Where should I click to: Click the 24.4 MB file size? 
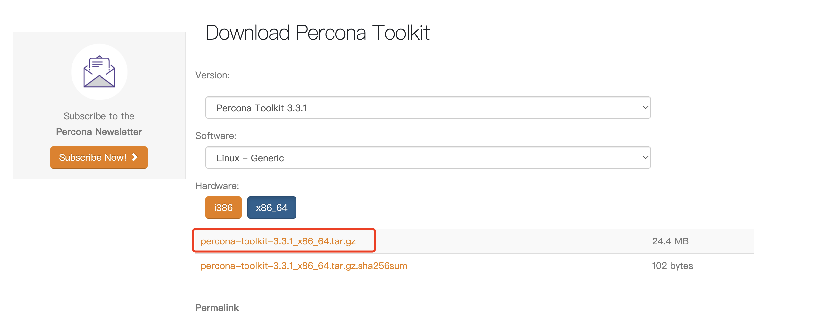[670, 241]
